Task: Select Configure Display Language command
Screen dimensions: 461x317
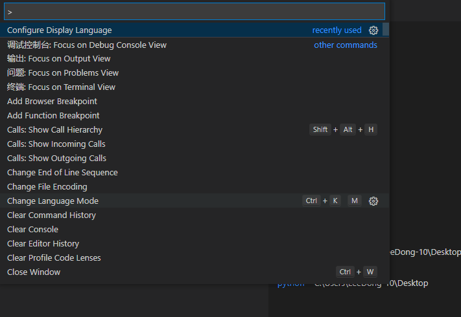Action: [60, 30]
